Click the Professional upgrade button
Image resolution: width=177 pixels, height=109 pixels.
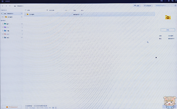click(12, 107)
